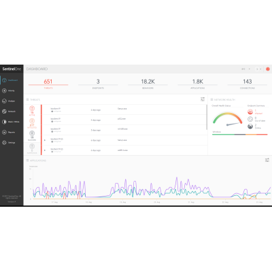
Task: Expand the last threat row arrow
Action: [45, 150]
